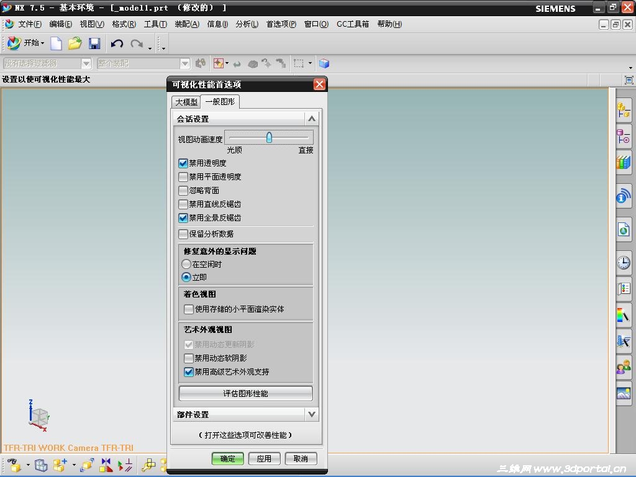Open the Reuse Library books icon
Viewport: 636px width, 477px height.
pyautogui.click(x=624, y=163)
